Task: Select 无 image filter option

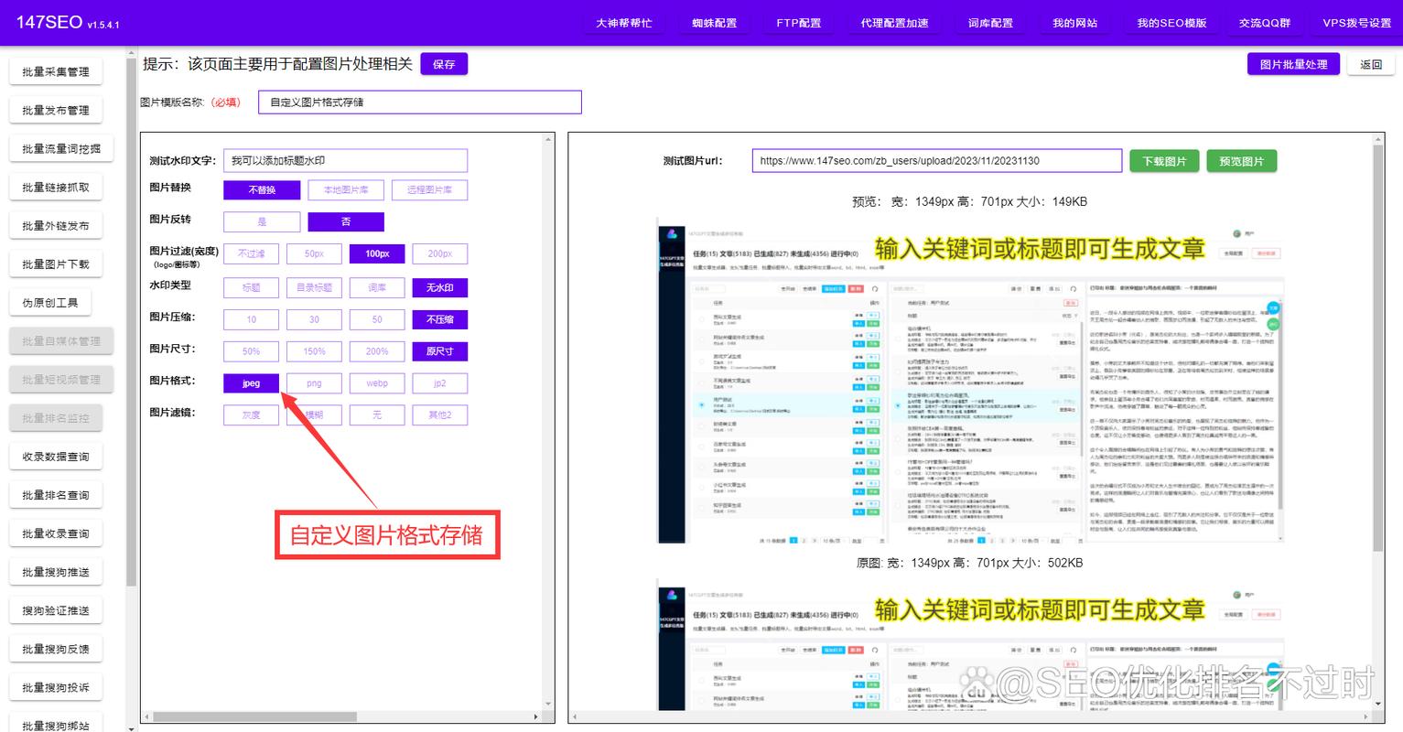Action: [377, 414]
